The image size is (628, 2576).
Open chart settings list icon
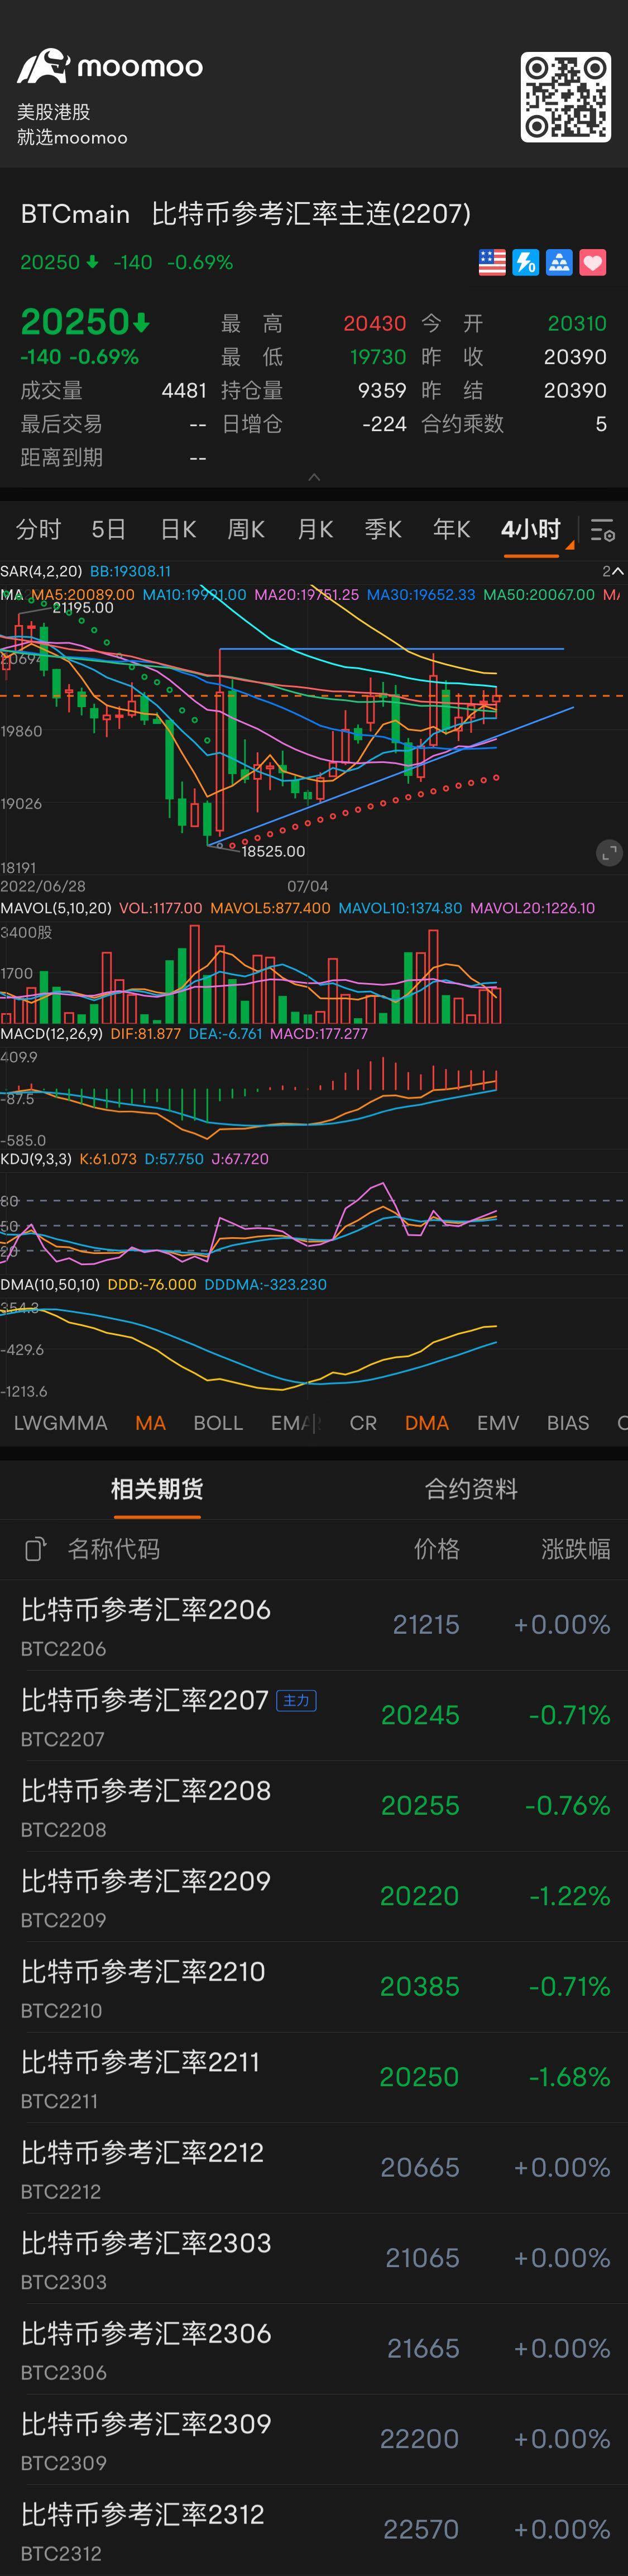pos(602,530)
